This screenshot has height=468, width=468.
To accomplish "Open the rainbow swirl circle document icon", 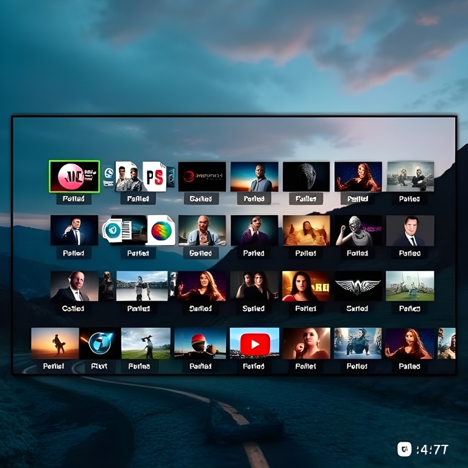I will [x=161, y=230].
